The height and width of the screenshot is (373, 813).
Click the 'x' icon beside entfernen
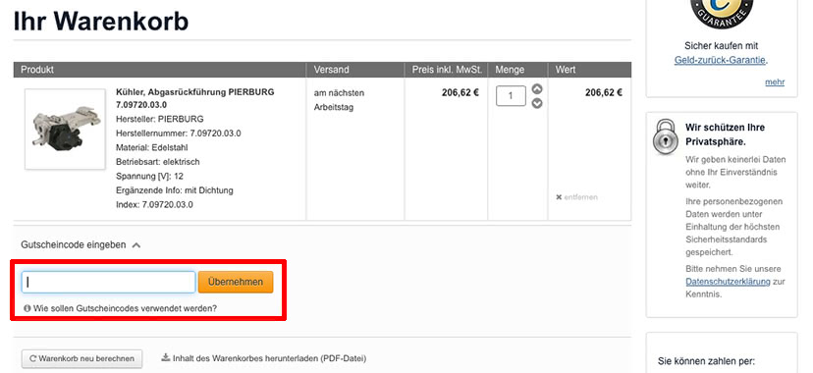[x=559, y=197]
